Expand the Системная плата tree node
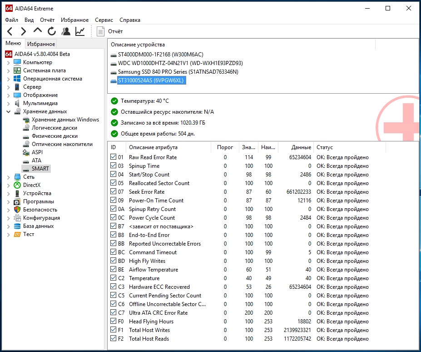Image resolution: width=421 pixels, height=352 pixels. click(x=8, y=71)
